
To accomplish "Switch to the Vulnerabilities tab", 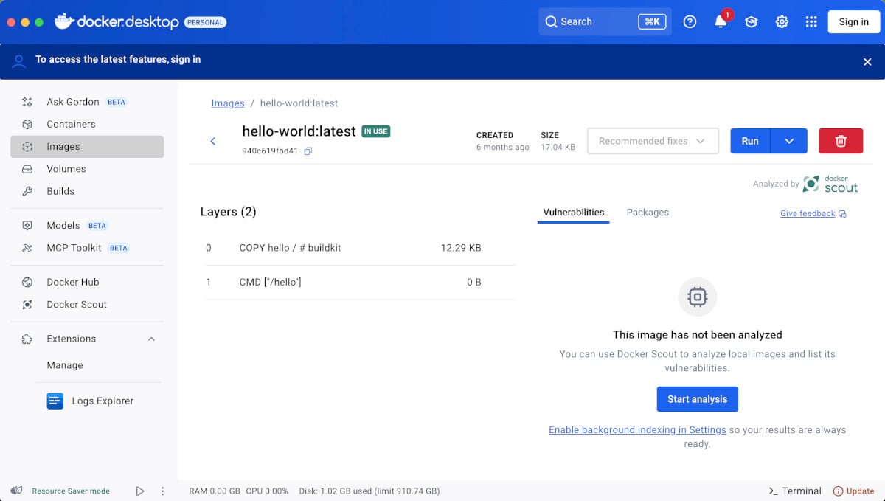I will (574, 213).
